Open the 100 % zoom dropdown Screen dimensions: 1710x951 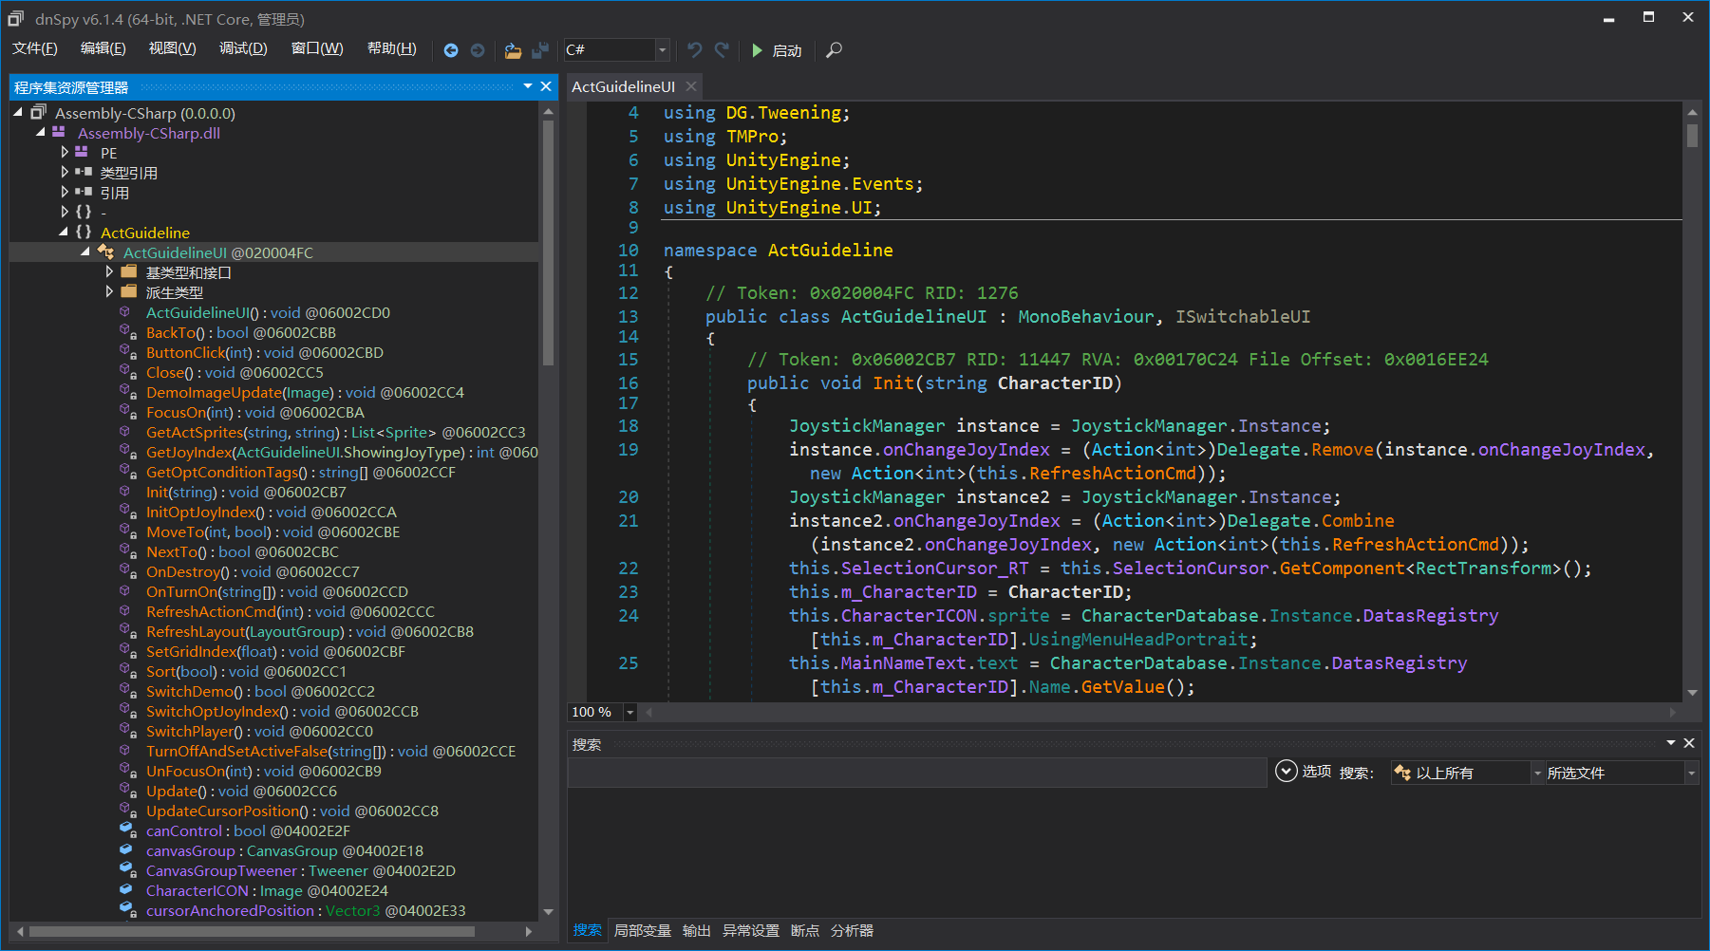point(630,712)
